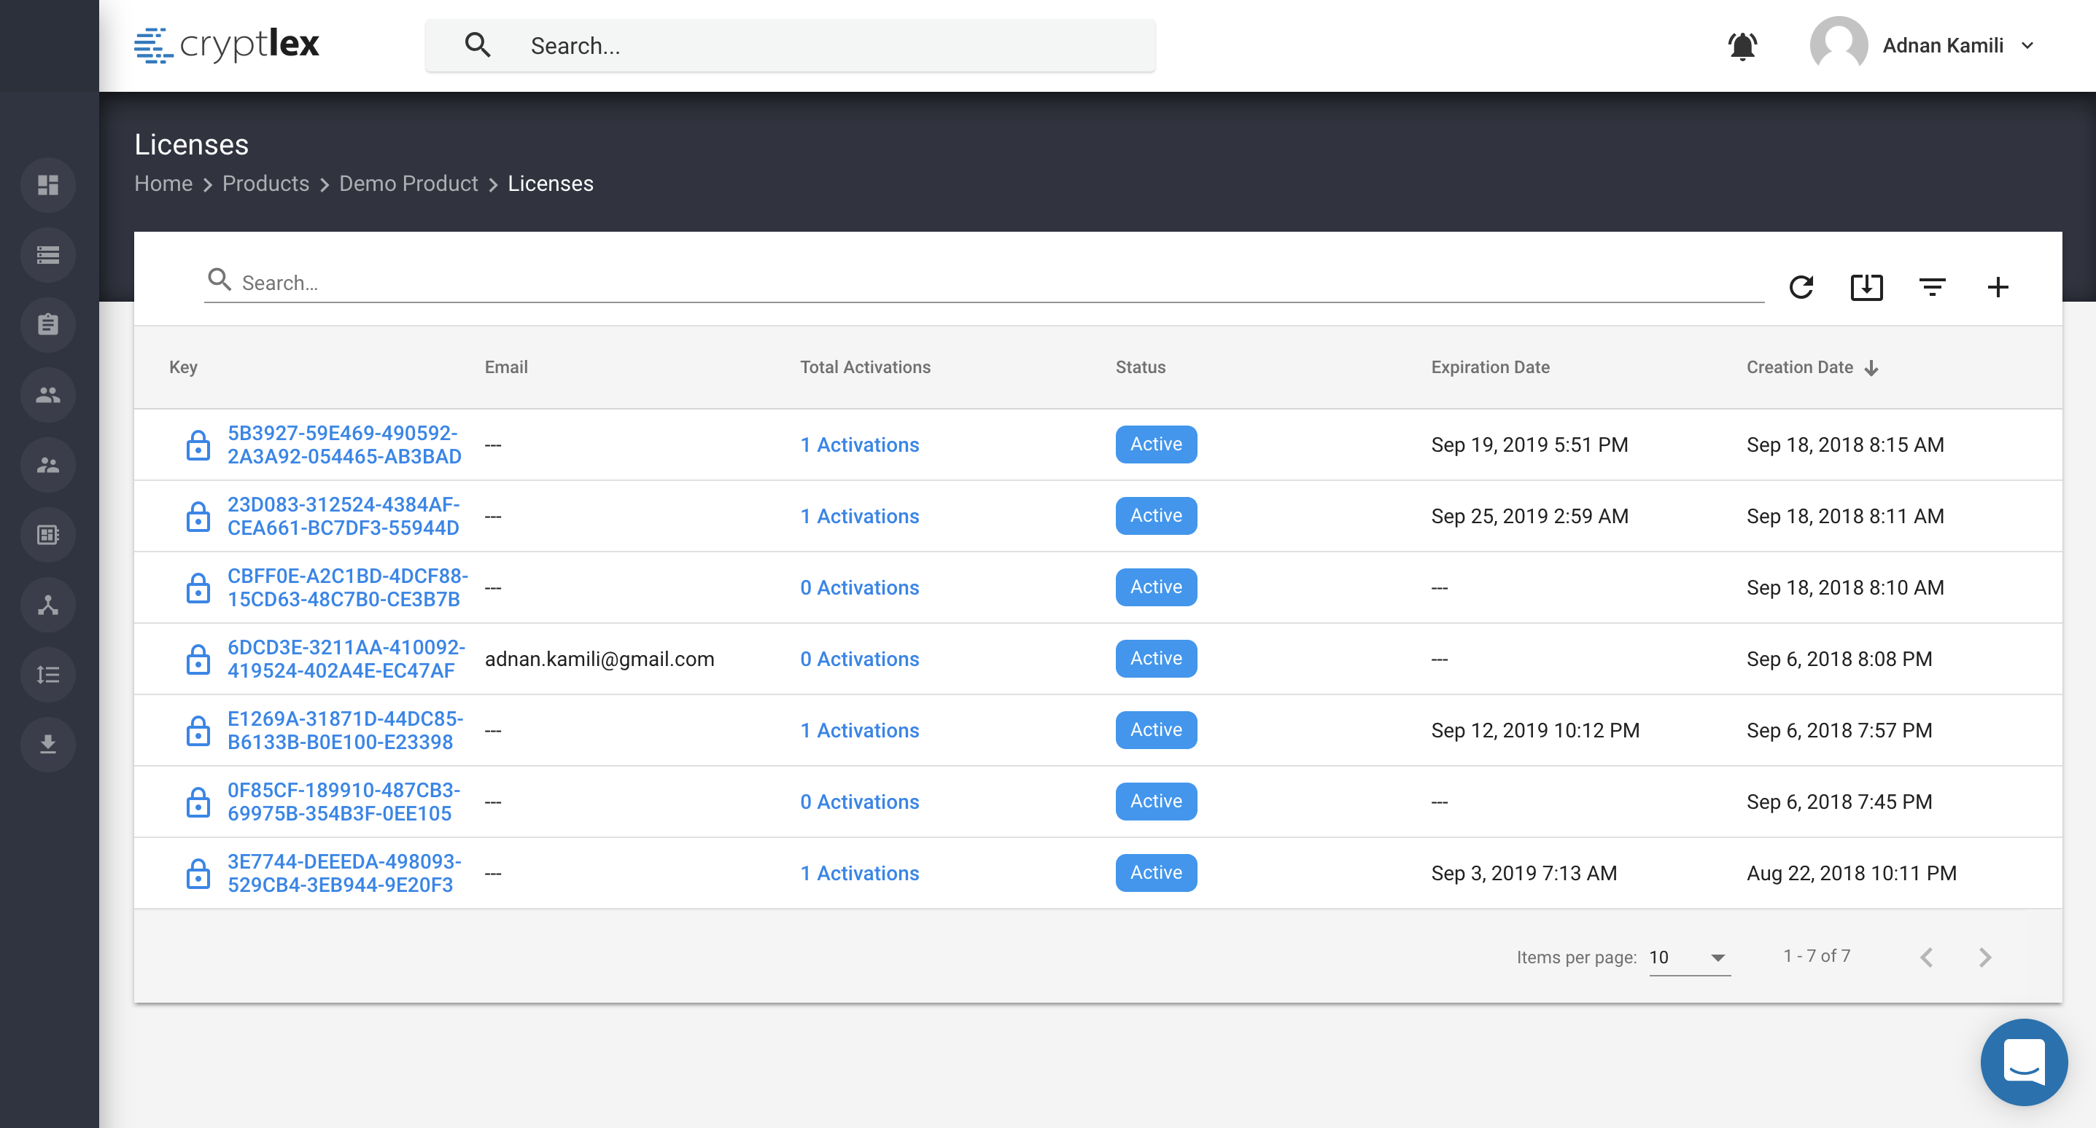
Task: Open the chat support bubble
Action: coord(2023,1061)
